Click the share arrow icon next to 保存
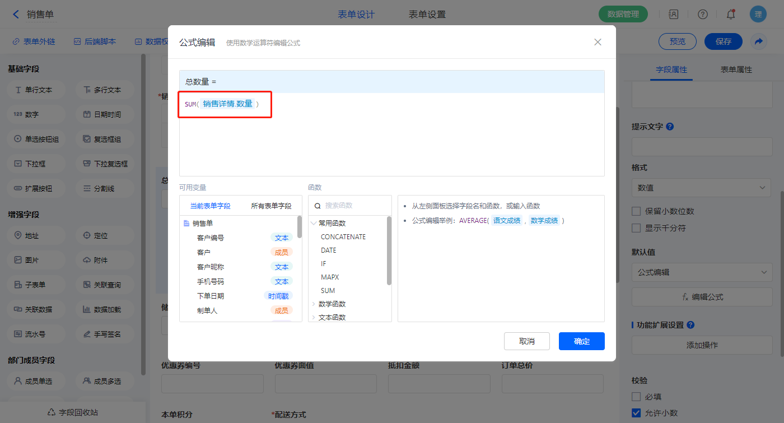 [x=759, y=41]
